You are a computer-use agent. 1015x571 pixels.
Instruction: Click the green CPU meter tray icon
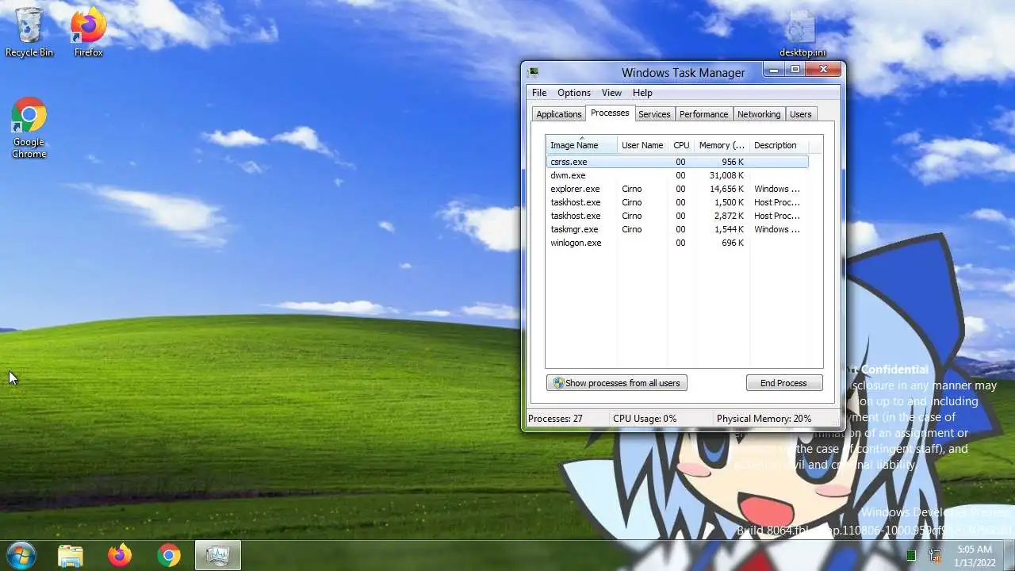[911, 556]
